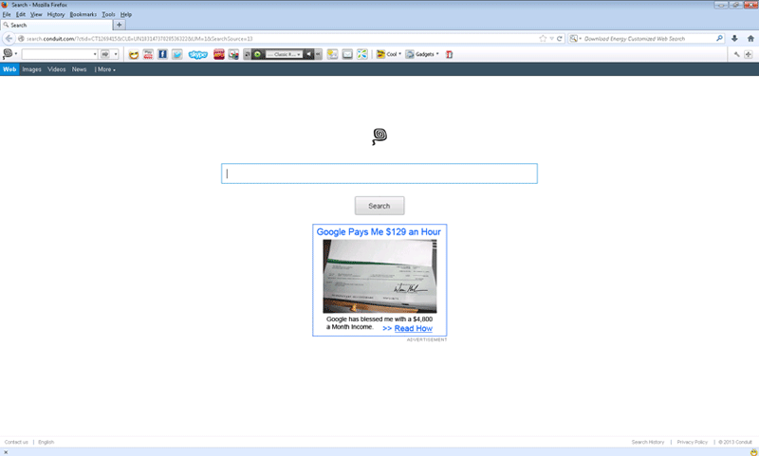Launch Skype from the toolbar

click(197, 54)
